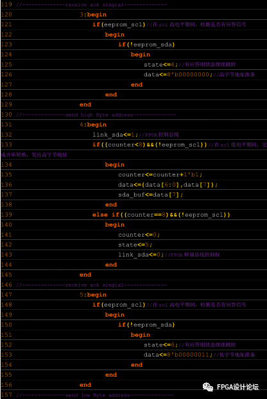Click 'state<=5;' on line 142

click(x=135, y=245)
